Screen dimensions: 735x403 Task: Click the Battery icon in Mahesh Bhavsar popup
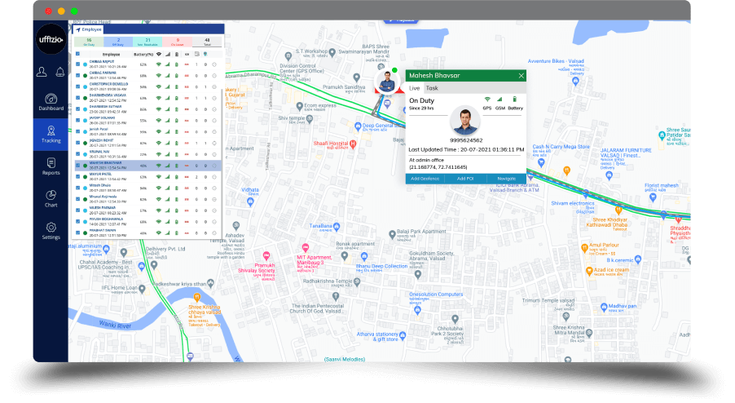(515, 100)
